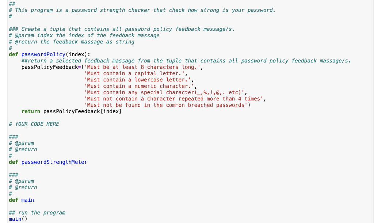Click the passPolicyFeedback variable assignment

point(50,67)
